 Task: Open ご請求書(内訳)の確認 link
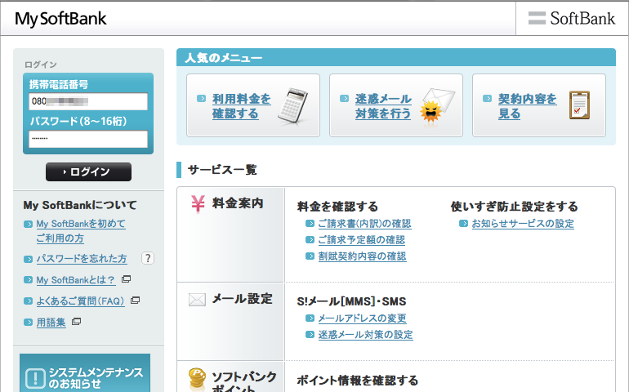point(364,224)
